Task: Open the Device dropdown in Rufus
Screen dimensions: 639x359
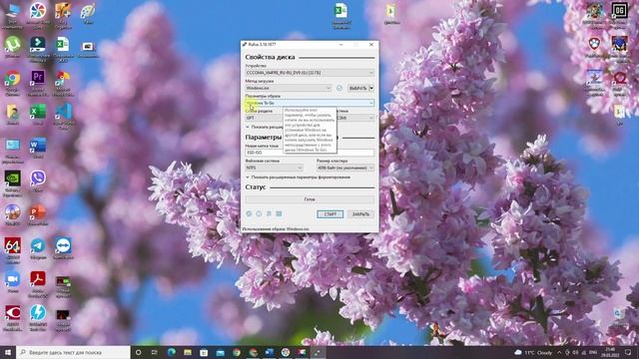Action: (310, 73)
